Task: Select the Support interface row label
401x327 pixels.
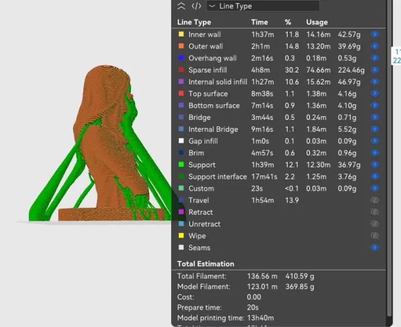Action: (x=217, y=177)
